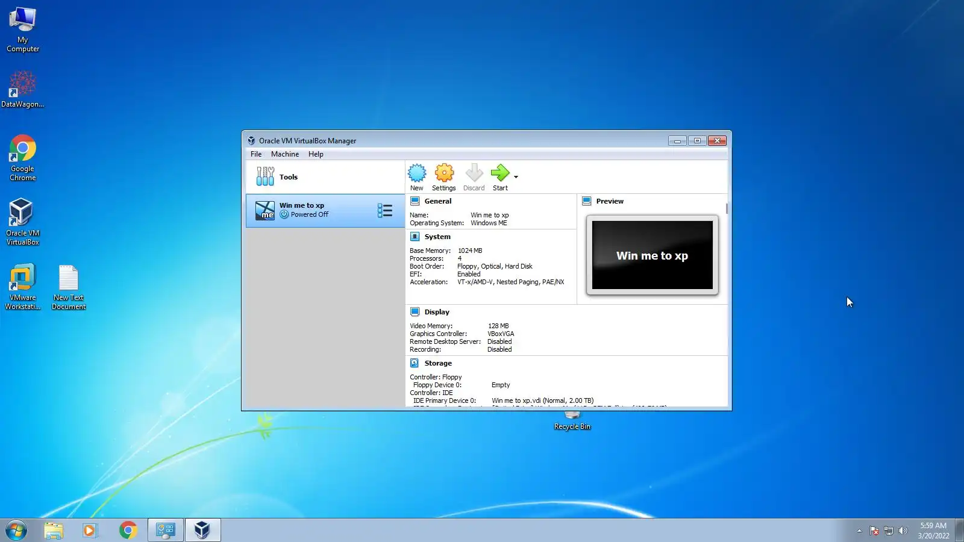The image size is (964, 542).
Task: Open the Help menu
Action: tap(316, 154)
